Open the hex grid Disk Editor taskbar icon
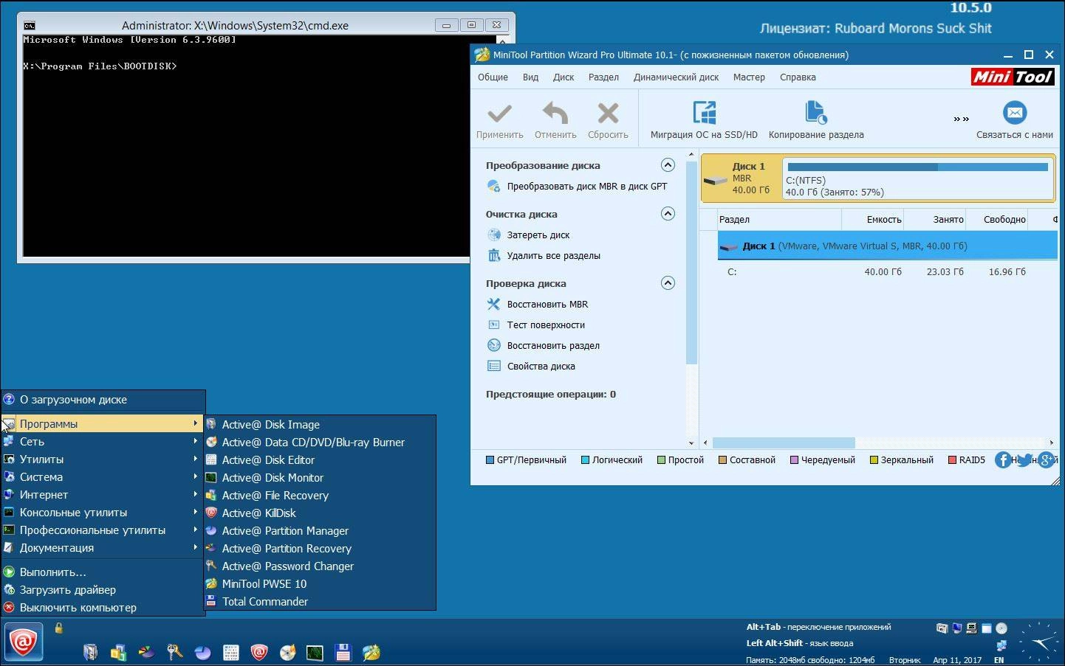This screenshot has width=1065, height=666. (231, 652)
